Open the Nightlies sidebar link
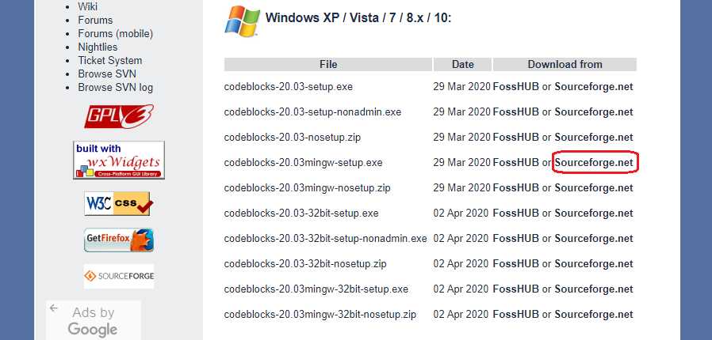This screenshot has width=712, height=340. point(98,47)
